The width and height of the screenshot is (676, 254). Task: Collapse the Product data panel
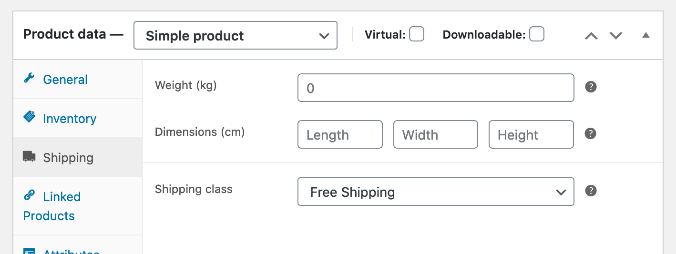tap(646, 35)
